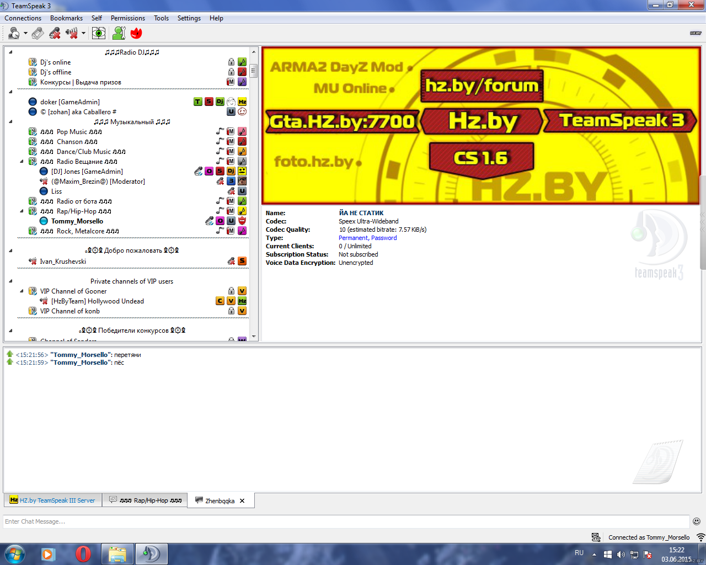Select user [HzByTeam] Hollywood Undead

[98, 301]
